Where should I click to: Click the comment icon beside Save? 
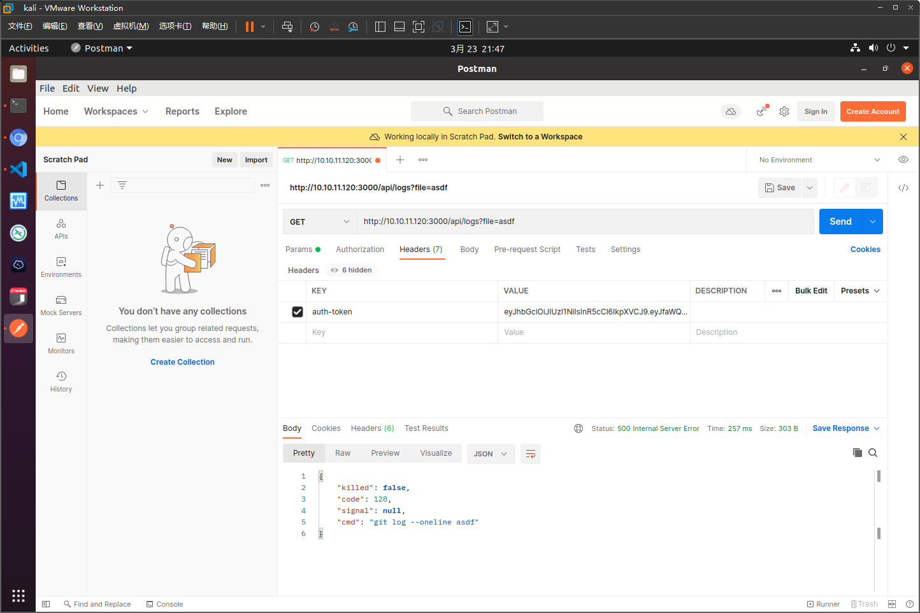[866, 188]
